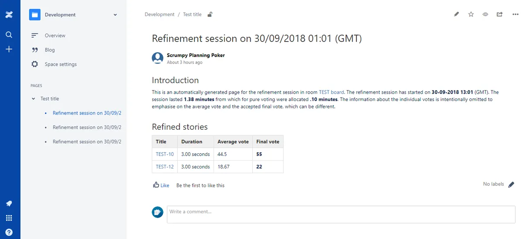Click the share page icon
523x239 pixels.
(499, 14)
